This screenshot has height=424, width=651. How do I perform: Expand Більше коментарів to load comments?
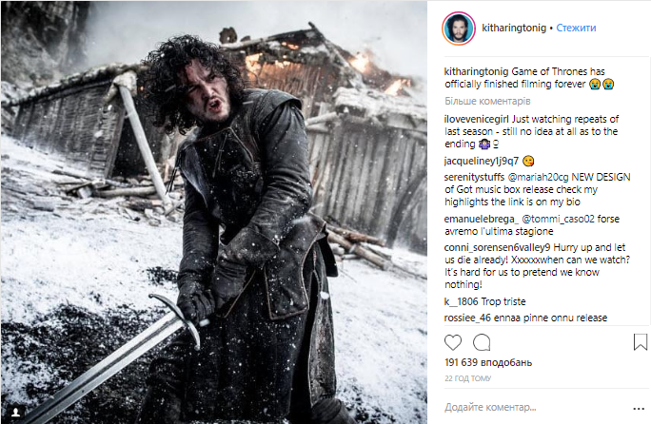(487, 101)
